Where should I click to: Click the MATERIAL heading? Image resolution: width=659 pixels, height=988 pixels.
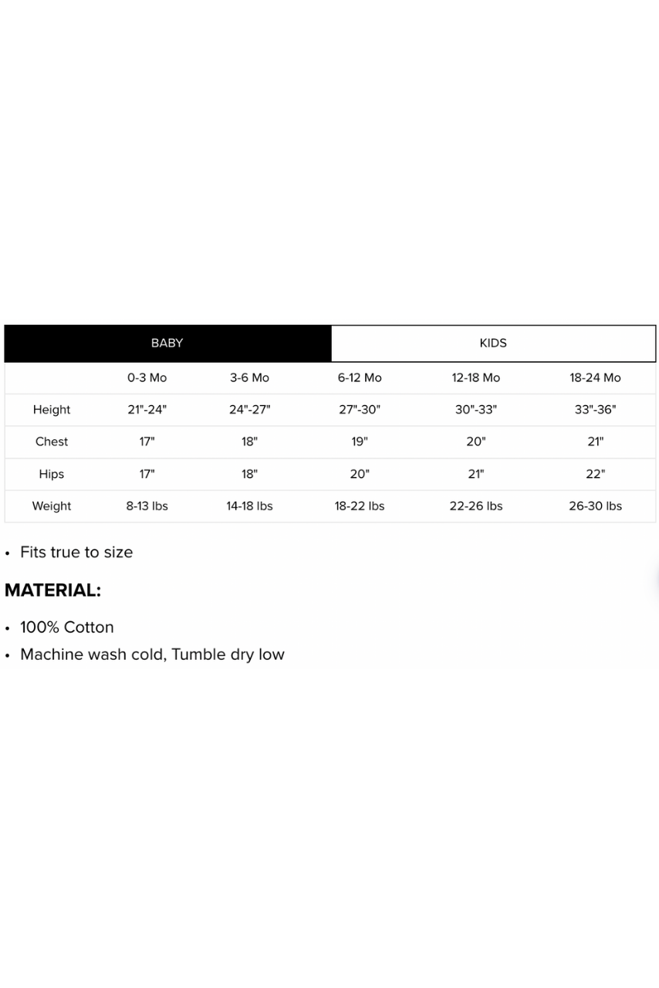click(52, 590)
